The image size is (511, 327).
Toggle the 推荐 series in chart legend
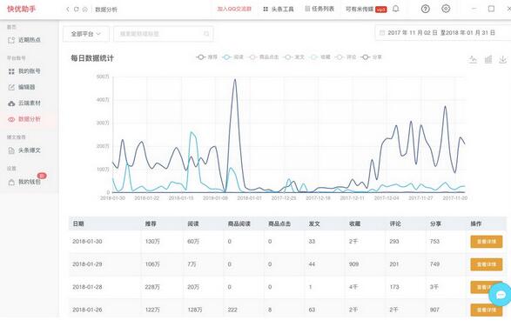(x=206, y=57)
